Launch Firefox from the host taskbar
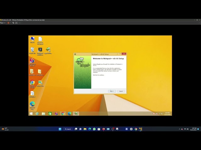 (x=103, y=129)
